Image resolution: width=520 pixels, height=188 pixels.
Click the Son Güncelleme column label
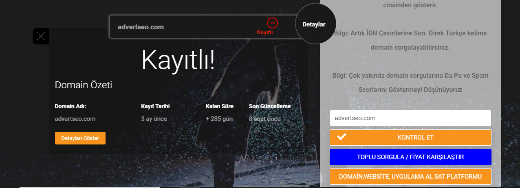click(270, 106)
